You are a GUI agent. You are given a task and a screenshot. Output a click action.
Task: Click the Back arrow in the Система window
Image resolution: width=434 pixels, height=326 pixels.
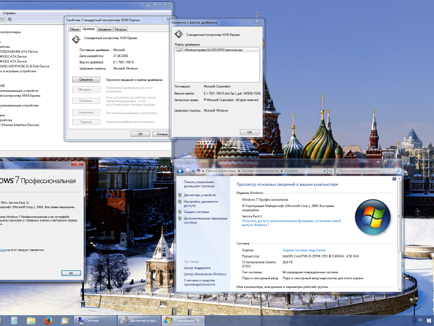tap(180, 171)
